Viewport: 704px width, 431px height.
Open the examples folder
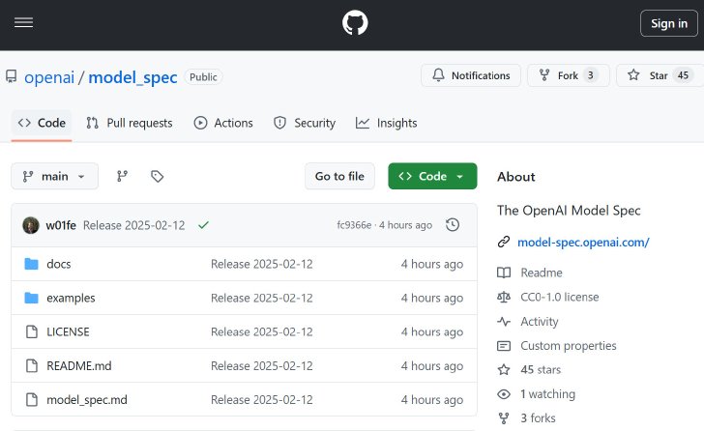[x=71, y=299]
